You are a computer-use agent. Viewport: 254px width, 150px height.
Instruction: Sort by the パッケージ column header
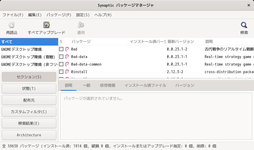99,41
